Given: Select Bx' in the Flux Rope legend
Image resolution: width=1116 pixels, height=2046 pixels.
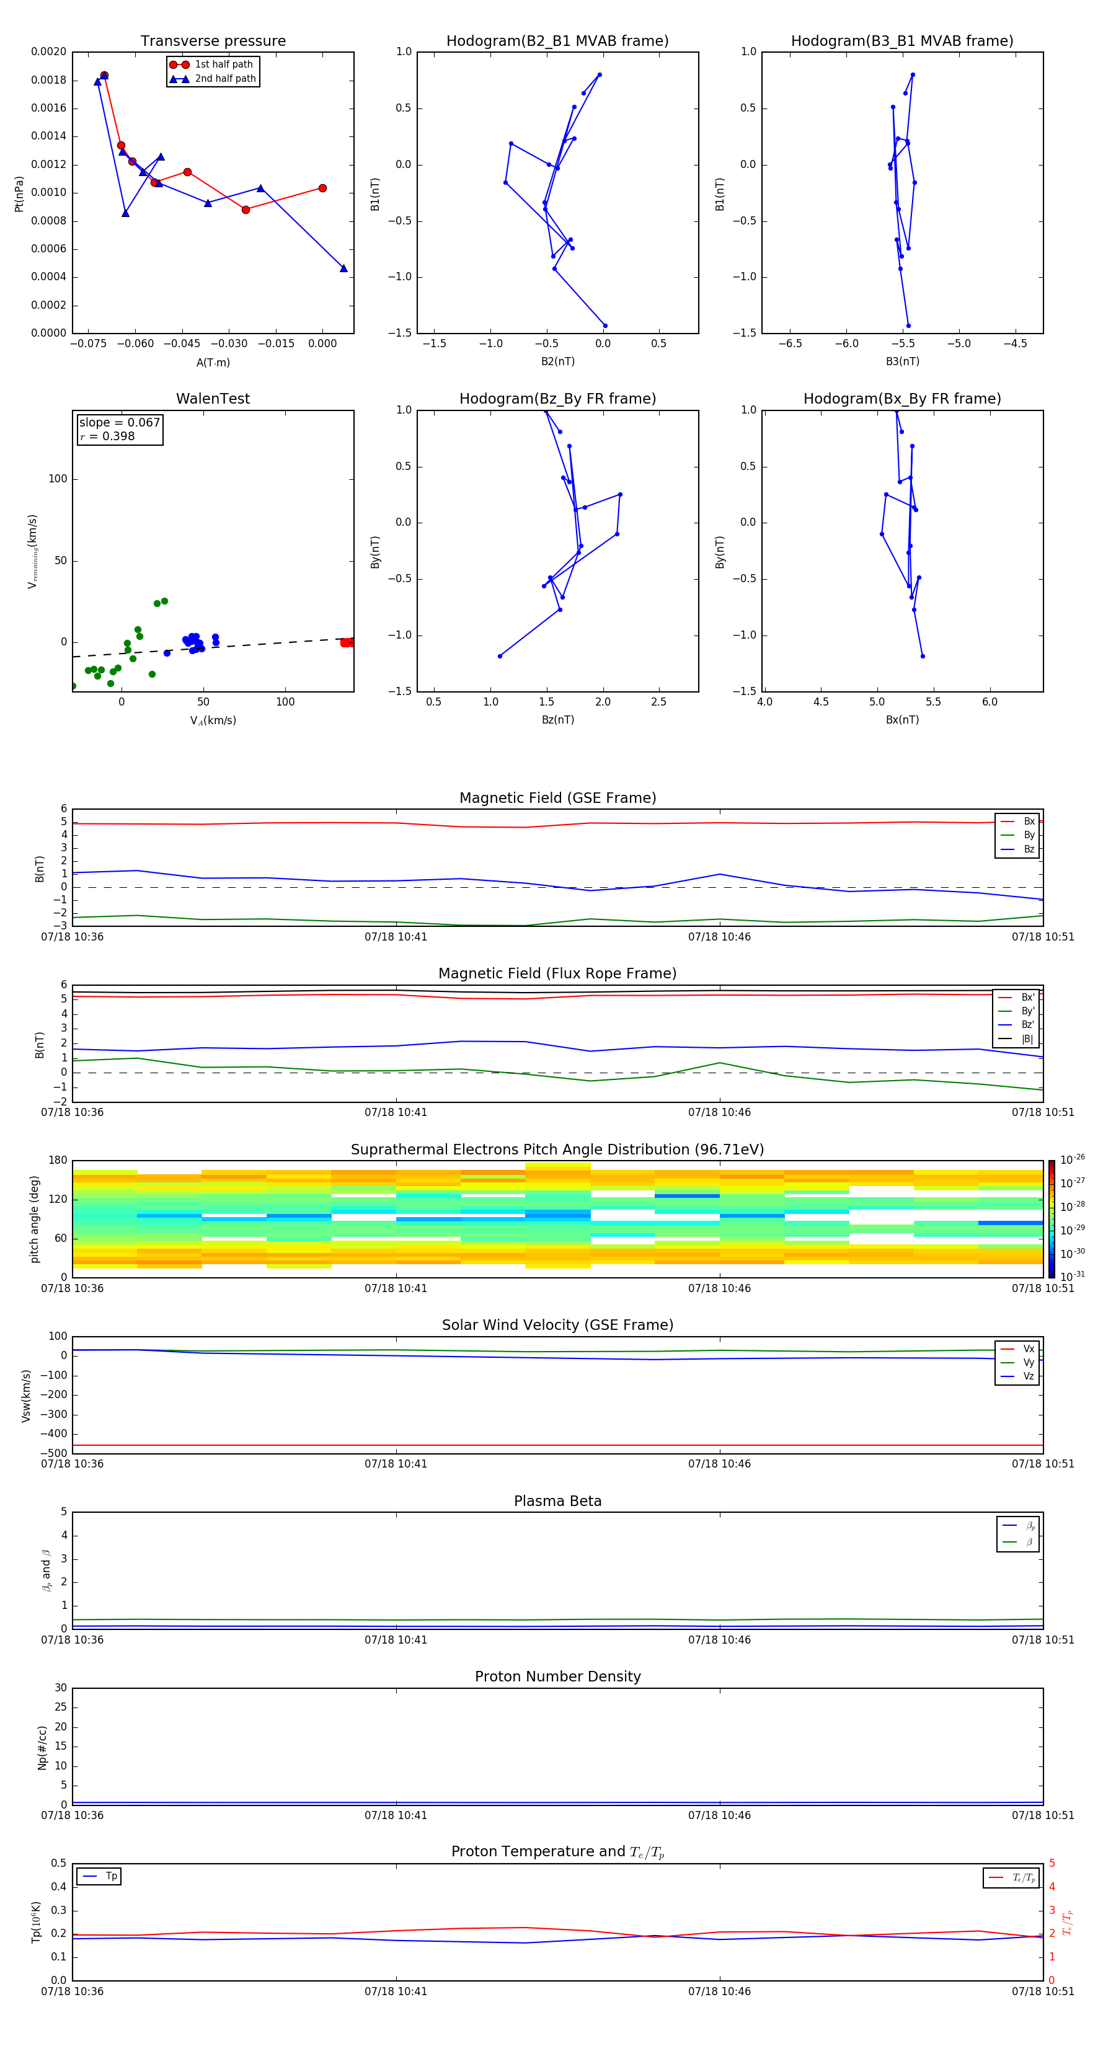Looking at the screenshot, I should click(x=1016, y=998).
